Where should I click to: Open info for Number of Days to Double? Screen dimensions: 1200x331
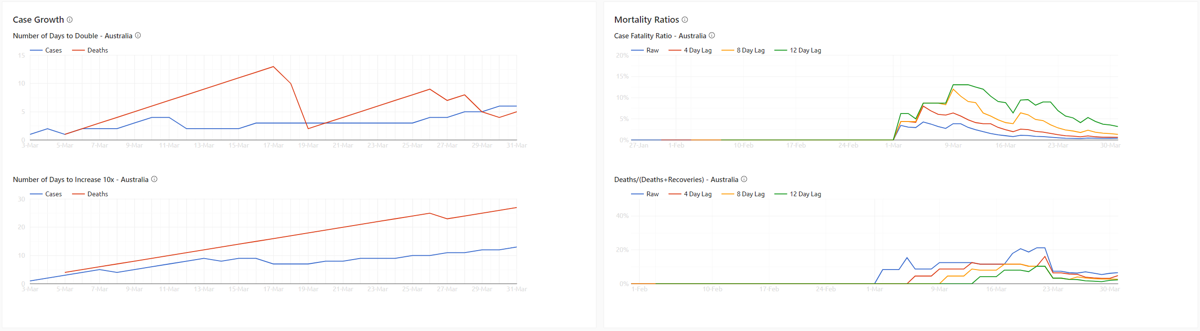click(138, 35)
